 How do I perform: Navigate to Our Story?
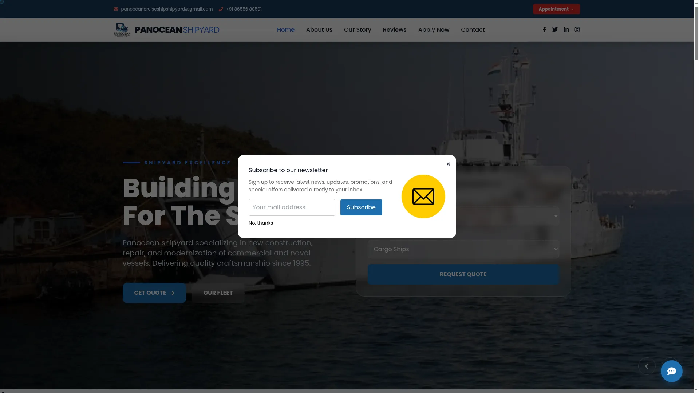tap(357, 30)
